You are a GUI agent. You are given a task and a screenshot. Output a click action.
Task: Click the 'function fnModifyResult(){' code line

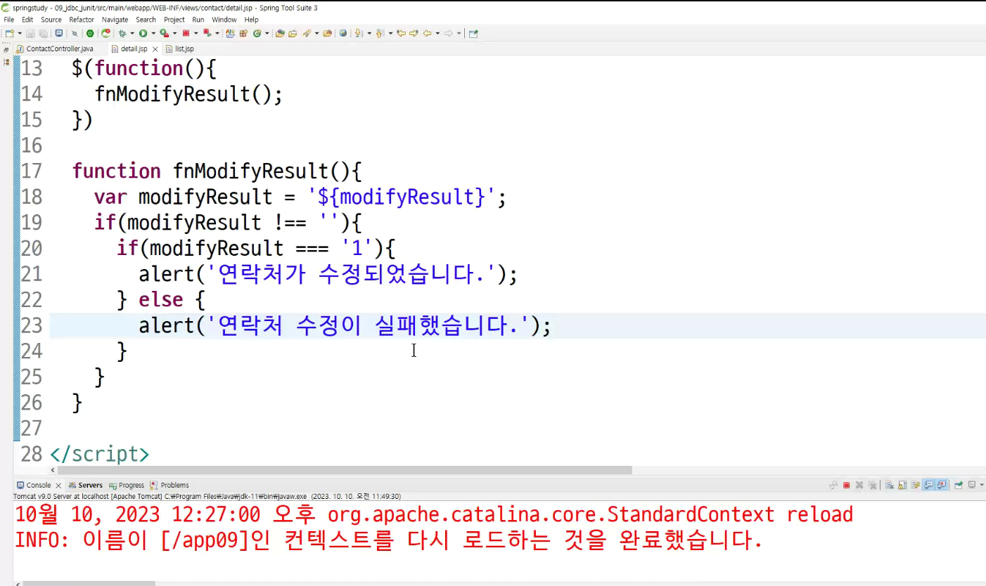pyautogui.click(x=217, y=171)
